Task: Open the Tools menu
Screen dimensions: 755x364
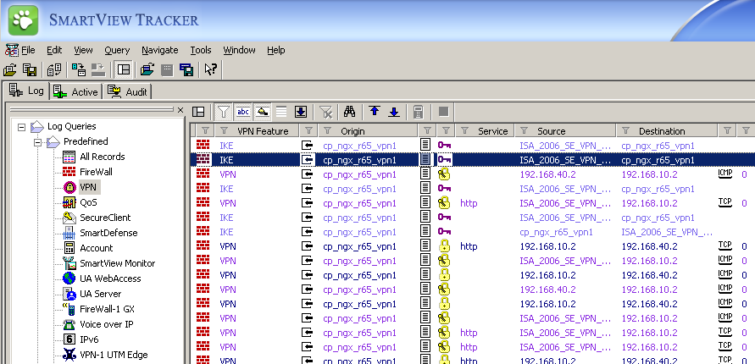Action: click(201, 50)
